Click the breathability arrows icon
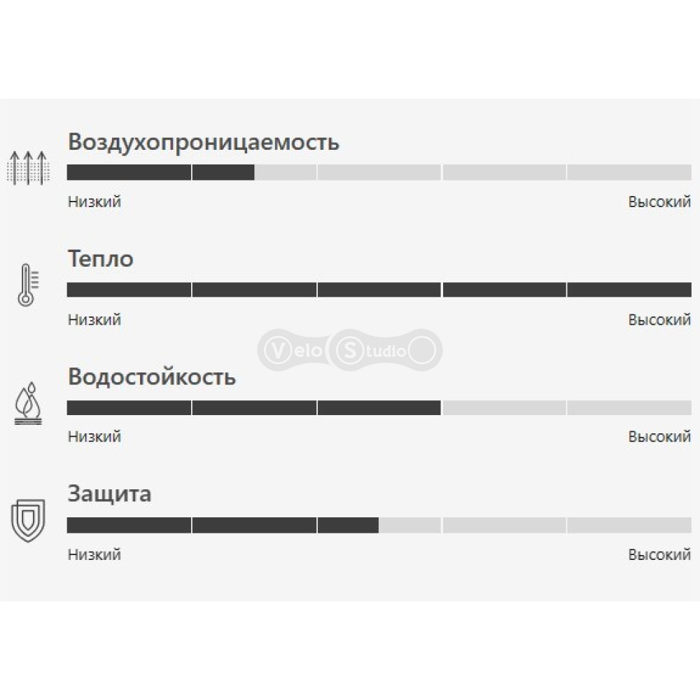The width and height of the screenshot is (700, 700). (x=28, y=168)
